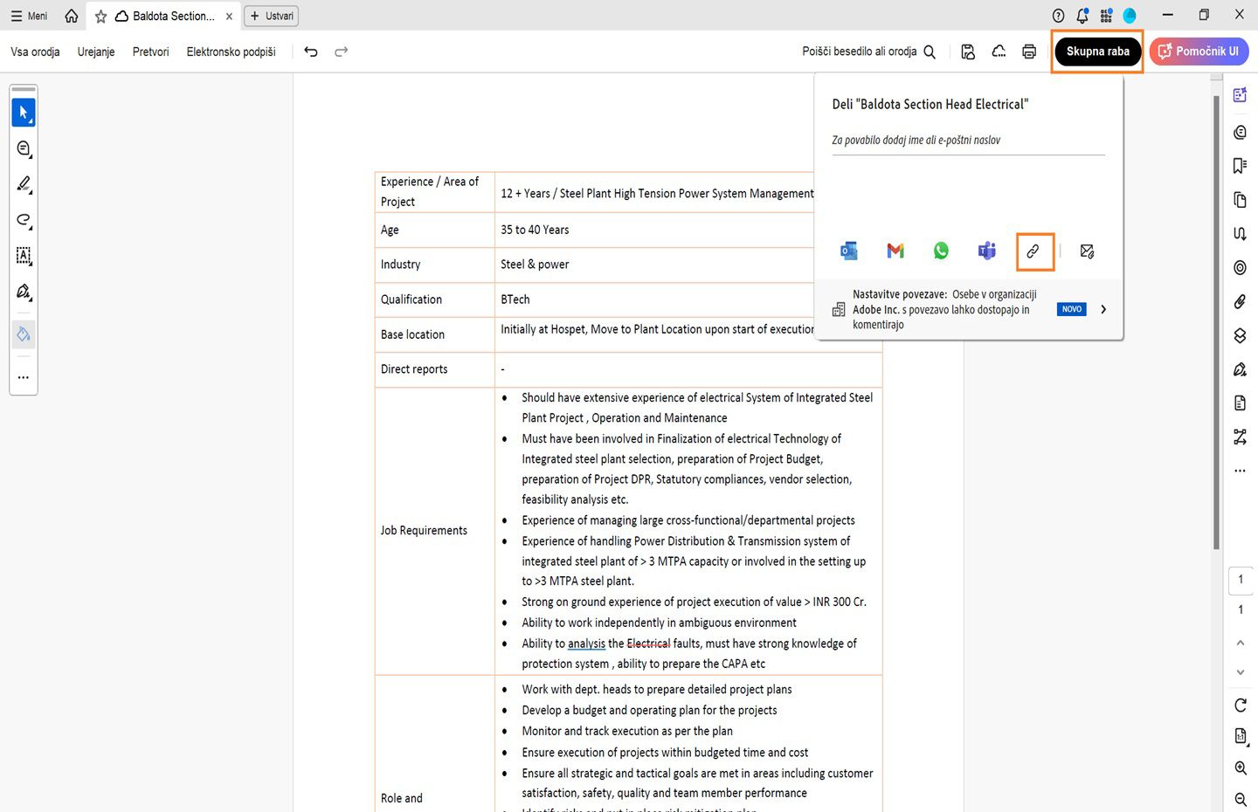The height and width of the screenshot is (812, 1258).
Task: Click the invite name or email field
Action: pos(968,140)
